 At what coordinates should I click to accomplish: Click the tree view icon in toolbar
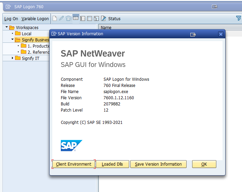(x=96, y=18)
